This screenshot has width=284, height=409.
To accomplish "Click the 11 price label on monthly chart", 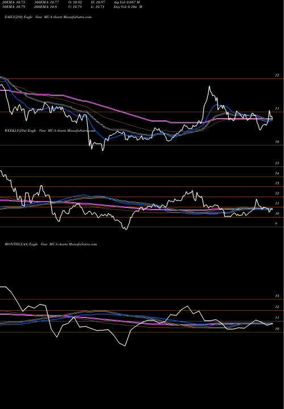I will tap(277, 318).
